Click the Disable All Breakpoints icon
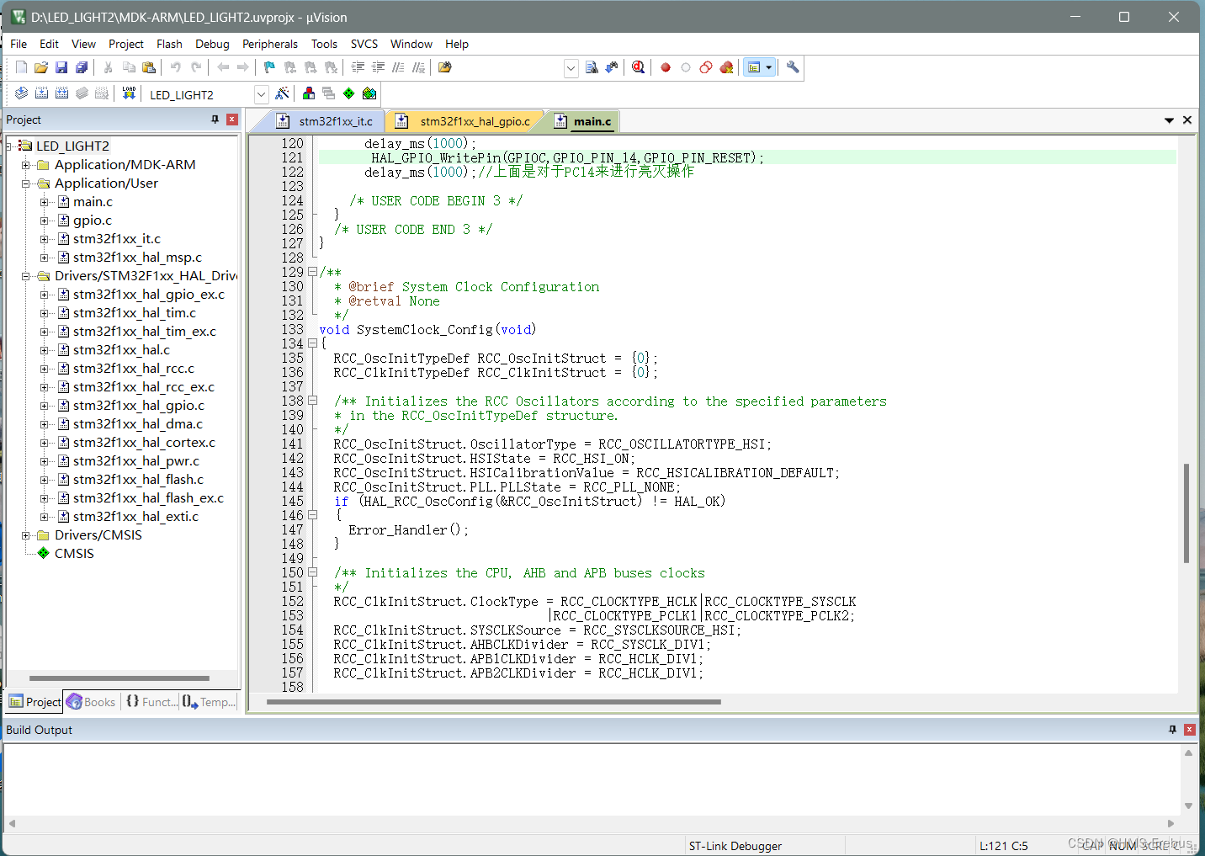The width and height of the screenshot is (1205, 856). 706,67
